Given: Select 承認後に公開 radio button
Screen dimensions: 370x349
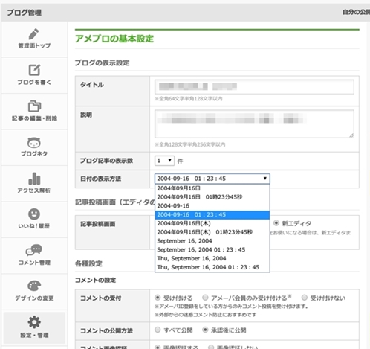Looking at the screenshot, I should point(205,330).
